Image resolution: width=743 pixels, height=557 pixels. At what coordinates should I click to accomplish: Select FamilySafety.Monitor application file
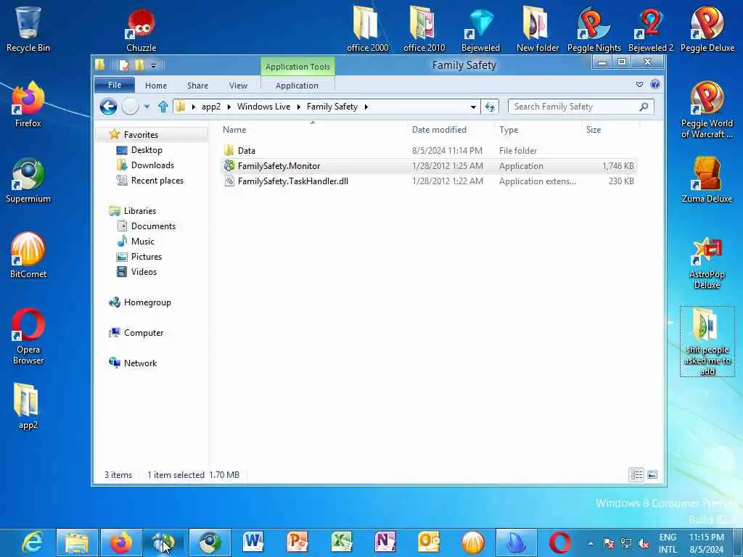point(428,166)
